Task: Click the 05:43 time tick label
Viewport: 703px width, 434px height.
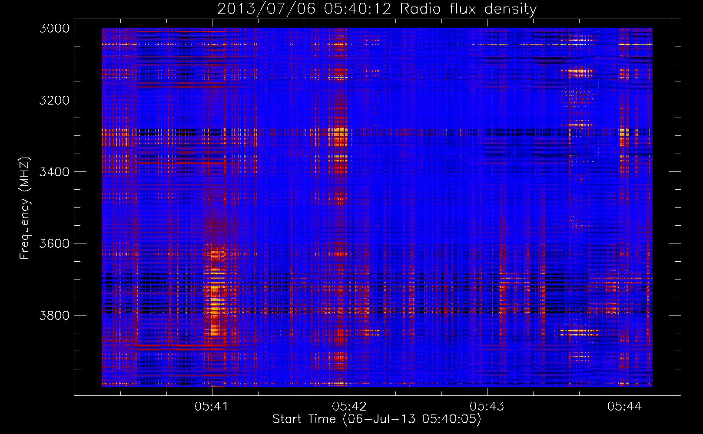Action: (487, 406)
